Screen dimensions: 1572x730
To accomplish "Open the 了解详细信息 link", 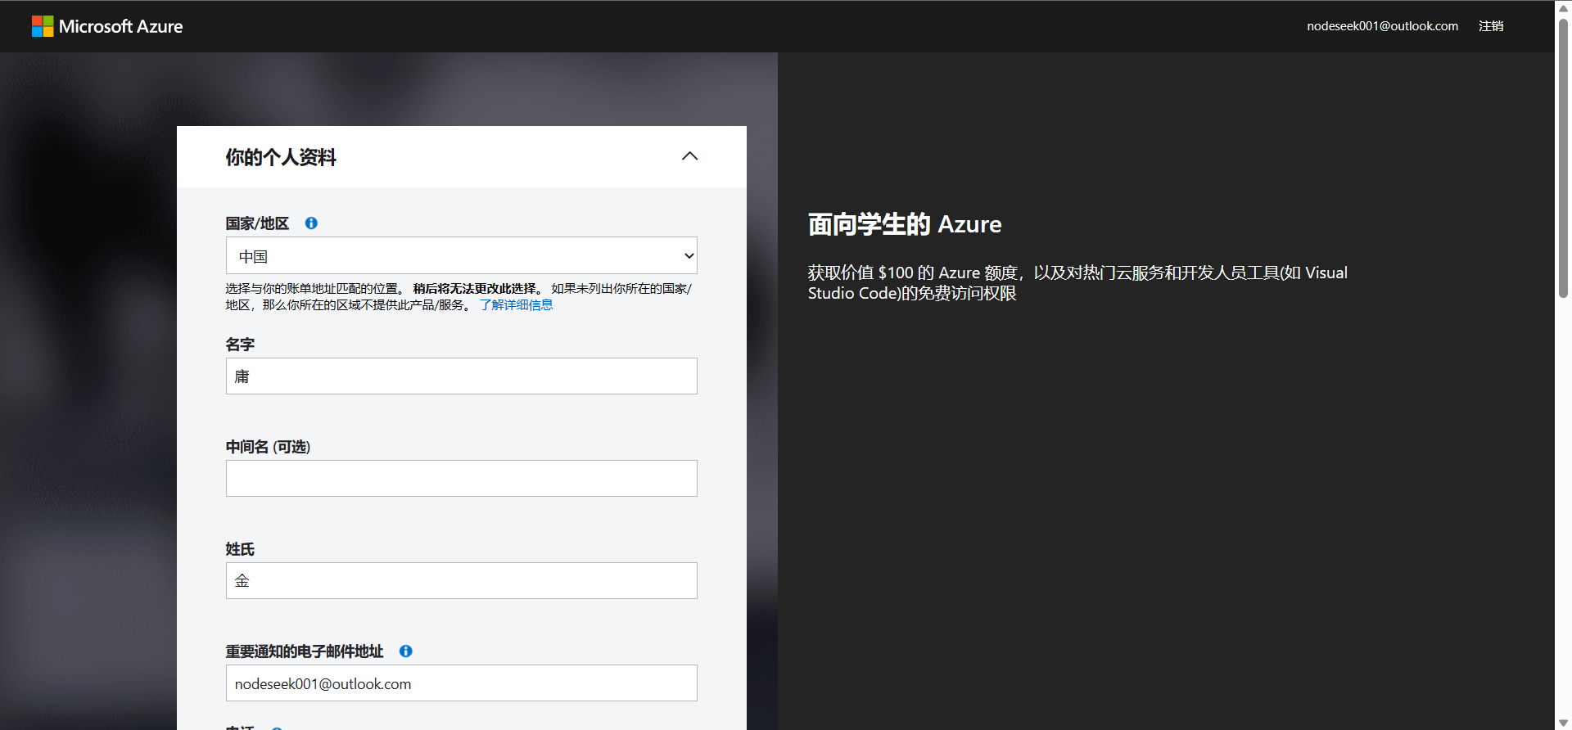I will point(516,305).
